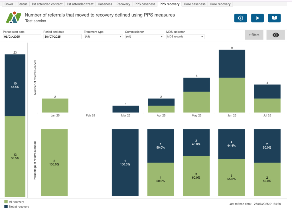Open the MDS indicator dropdown
Viewport: 292px width, 212px height.
185,37
